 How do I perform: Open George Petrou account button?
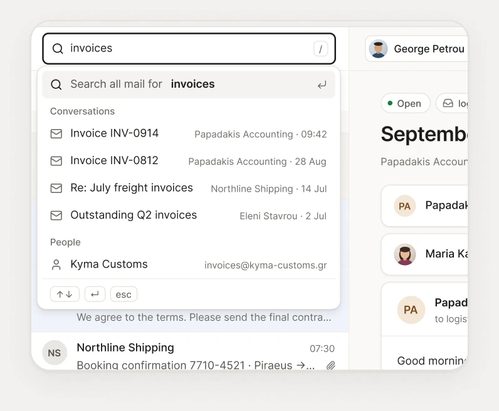[x=417, y=49]
